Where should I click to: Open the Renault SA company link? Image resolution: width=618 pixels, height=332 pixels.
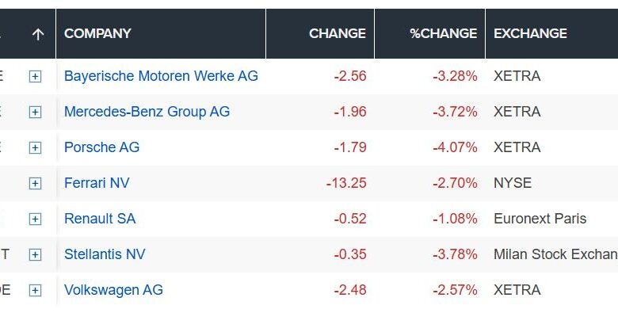click(102, 219)
